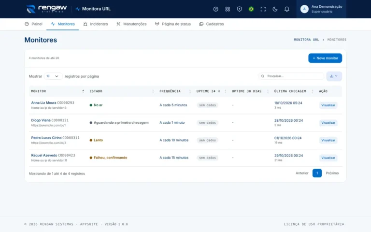Click Falhou, confirmando status text
Viewport: 371px width, 232px height.
[x=110, y=158]
